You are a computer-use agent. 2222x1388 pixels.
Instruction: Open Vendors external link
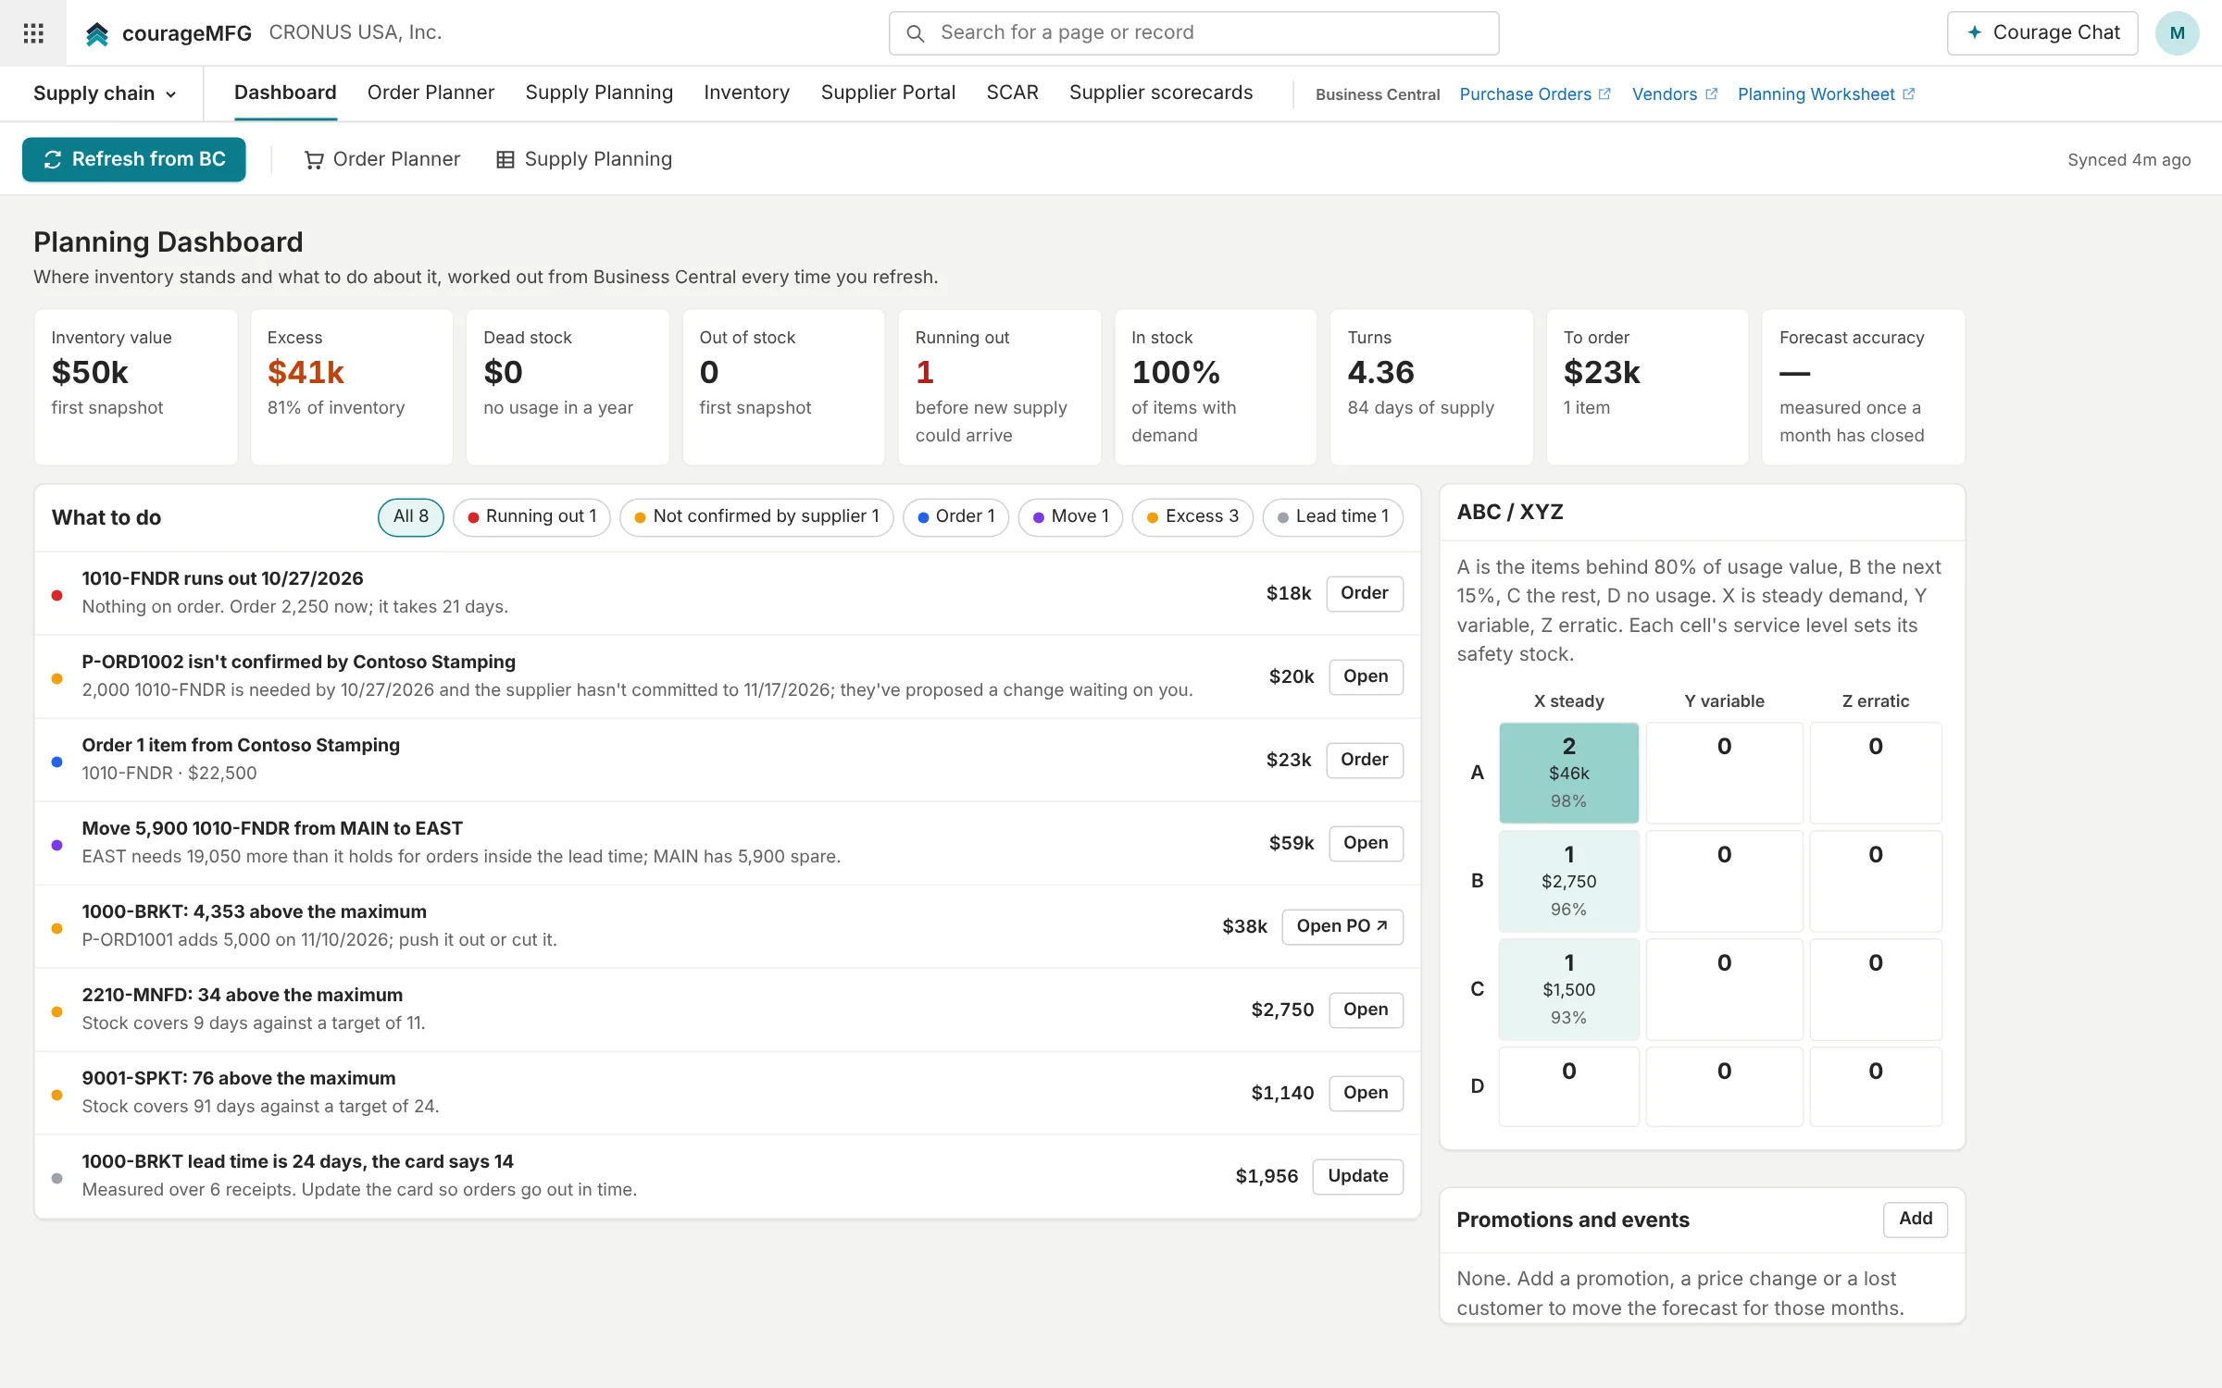click(1674, 94)
